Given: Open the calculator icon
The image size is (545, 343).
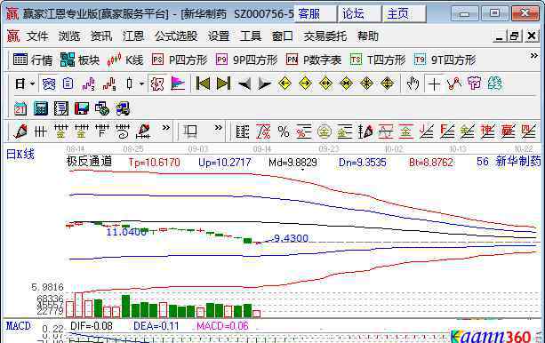Looking at the screenshot, I should pyautogui.click(x=41, y=108).
